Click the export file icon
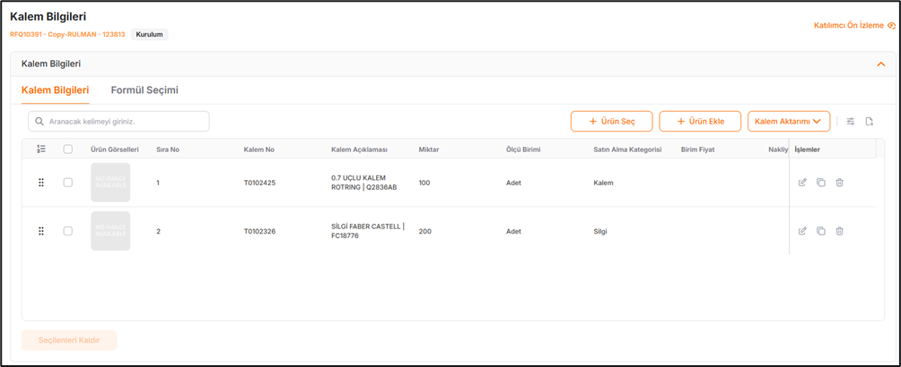The image size is (901, 367). point(870,122)
